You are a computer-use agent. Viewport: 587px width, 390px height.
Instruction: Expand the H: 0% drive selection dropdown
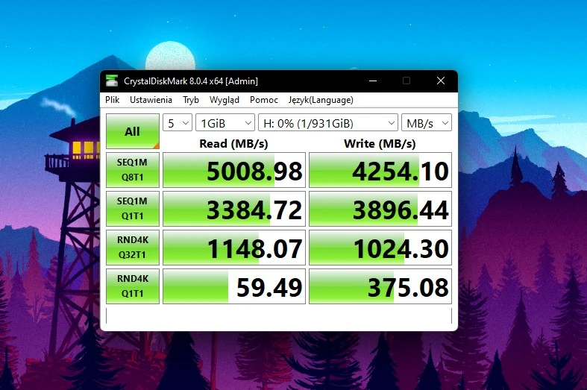(328, 123)
